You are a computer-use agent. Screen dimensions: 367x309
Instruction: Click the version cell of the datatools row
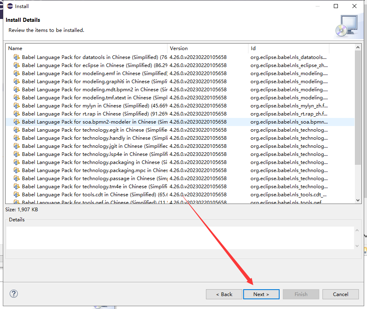pos(198,57)
